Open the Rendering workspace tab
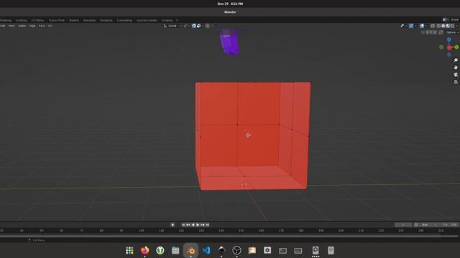Screen dimensions: 460x258 (x=106, y=20)
